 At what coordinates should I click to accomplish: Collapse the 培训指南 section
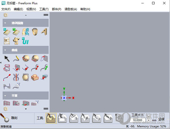[5, 23]
